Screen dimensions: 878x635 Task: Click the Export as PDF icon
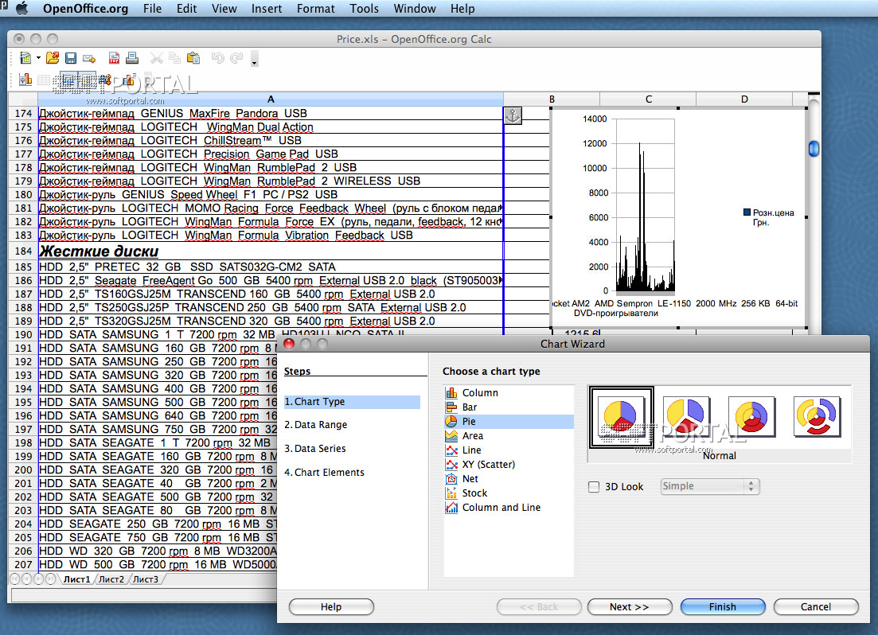pyautogui.click(x=115, y=58)
